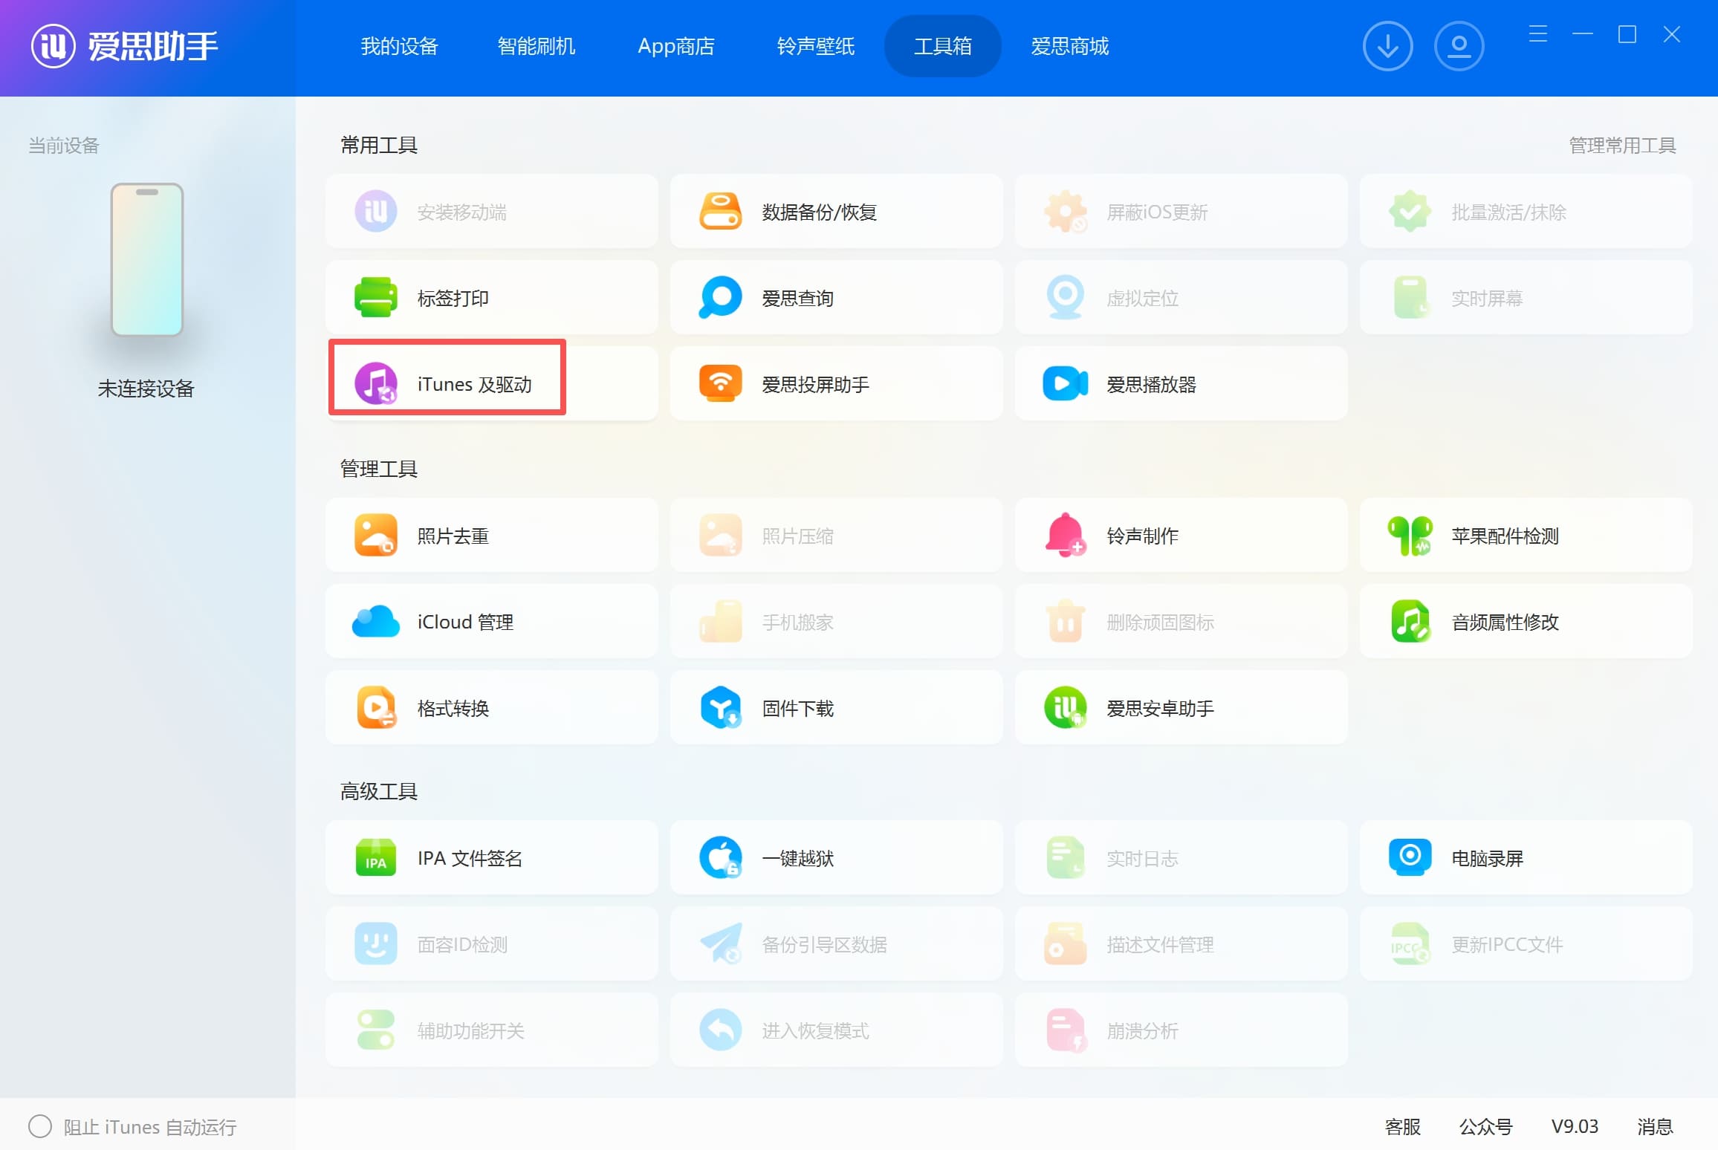Viewport: 1718px width, 1150px height.
Task: Launch the 标签打印 printer icon
Action: [375, 298]
